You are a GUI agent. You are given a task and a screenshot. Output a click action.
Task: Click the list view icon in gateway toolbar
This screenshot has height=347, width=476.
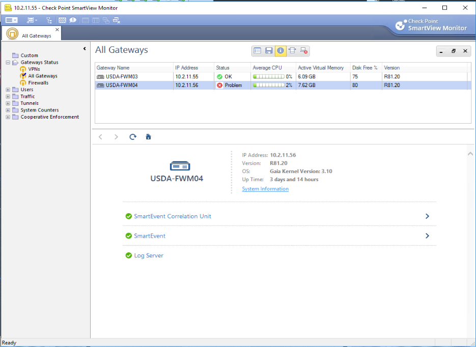[258, 51]
